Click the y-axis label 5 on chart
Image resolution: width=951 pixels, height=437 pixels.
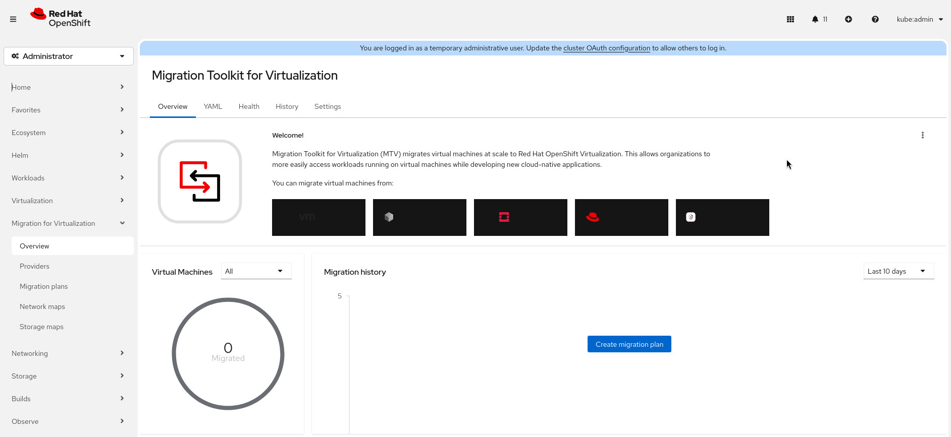[340, 296]
